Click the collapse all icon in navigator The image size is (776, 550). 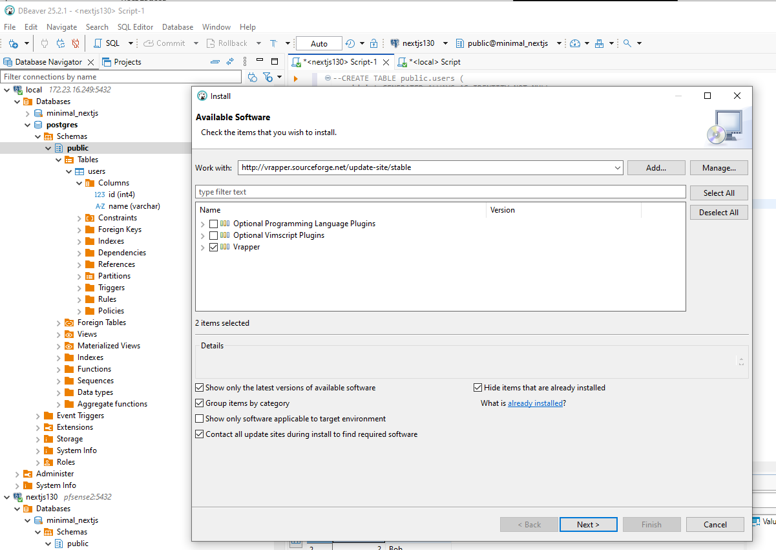pos(215,62)
